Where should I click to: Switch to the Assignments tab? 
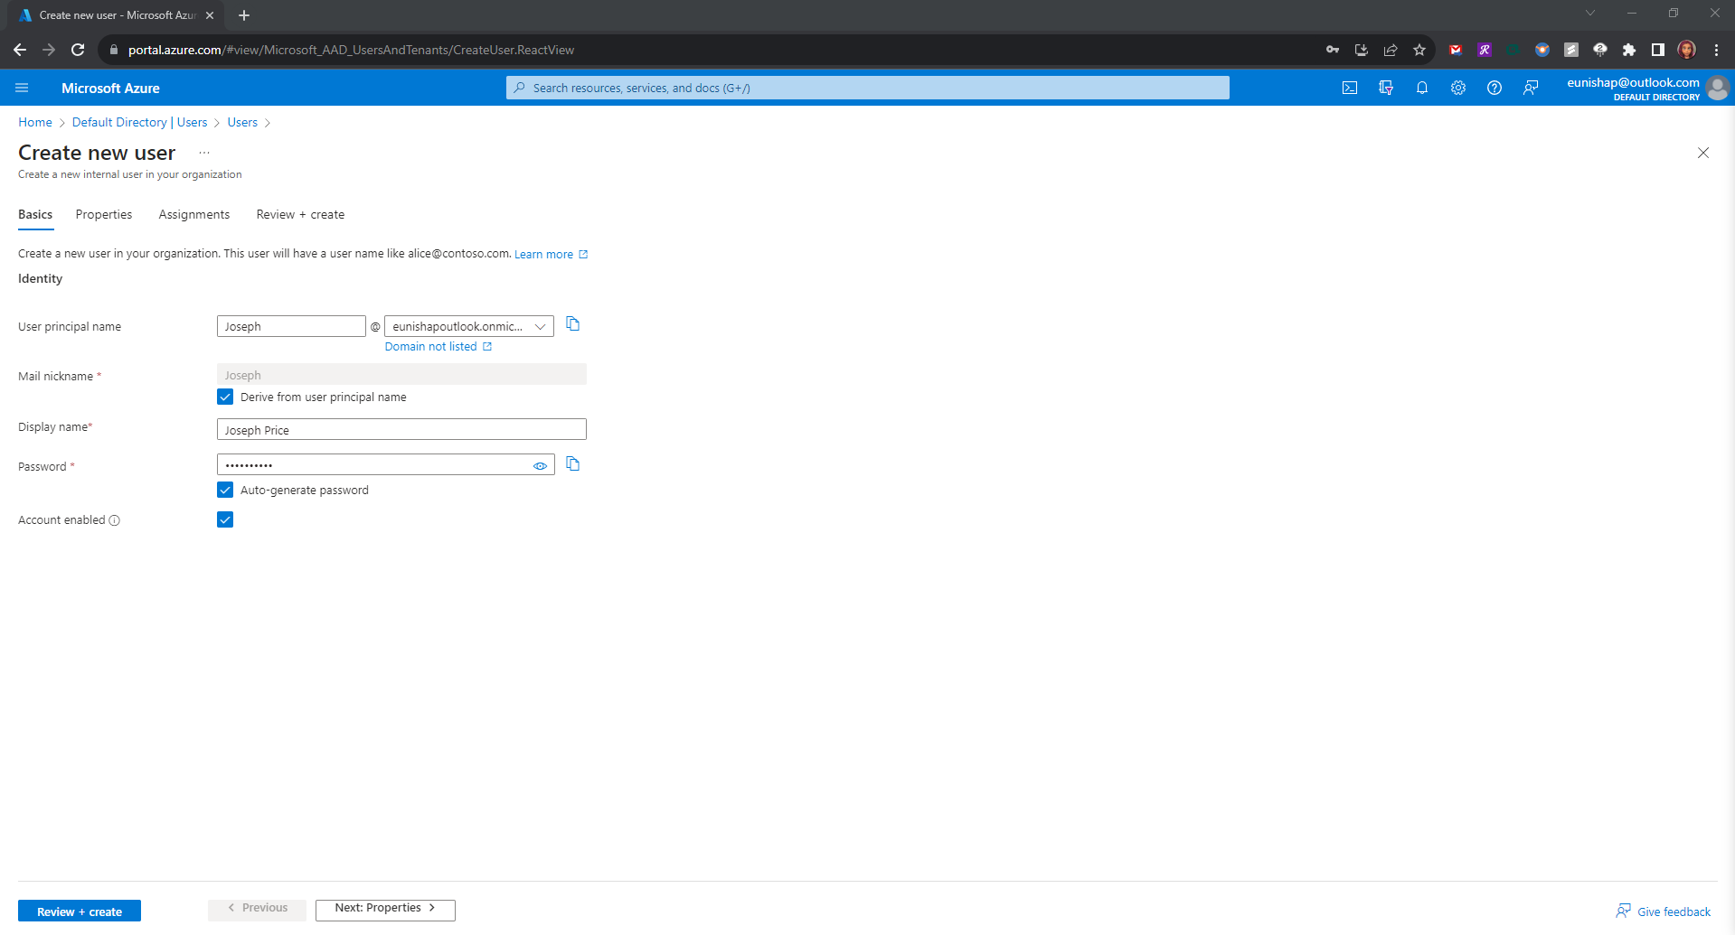click(194, 215)
